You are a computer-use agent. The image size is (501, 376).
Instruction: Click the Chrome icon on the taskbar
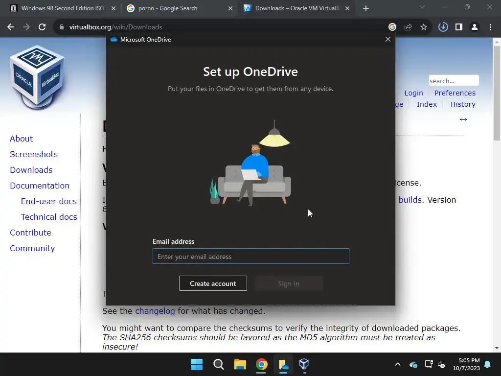pyautogui.click(x=261, y=364)
